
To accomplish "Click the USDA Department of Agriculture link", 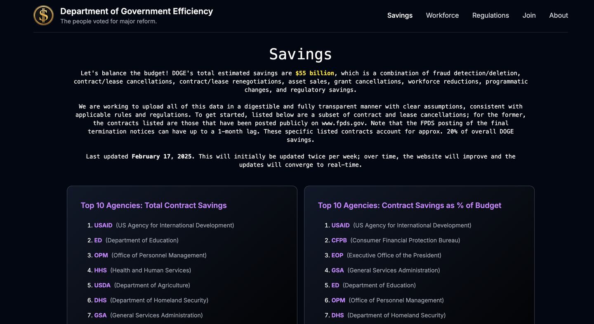I will [102, 285].
